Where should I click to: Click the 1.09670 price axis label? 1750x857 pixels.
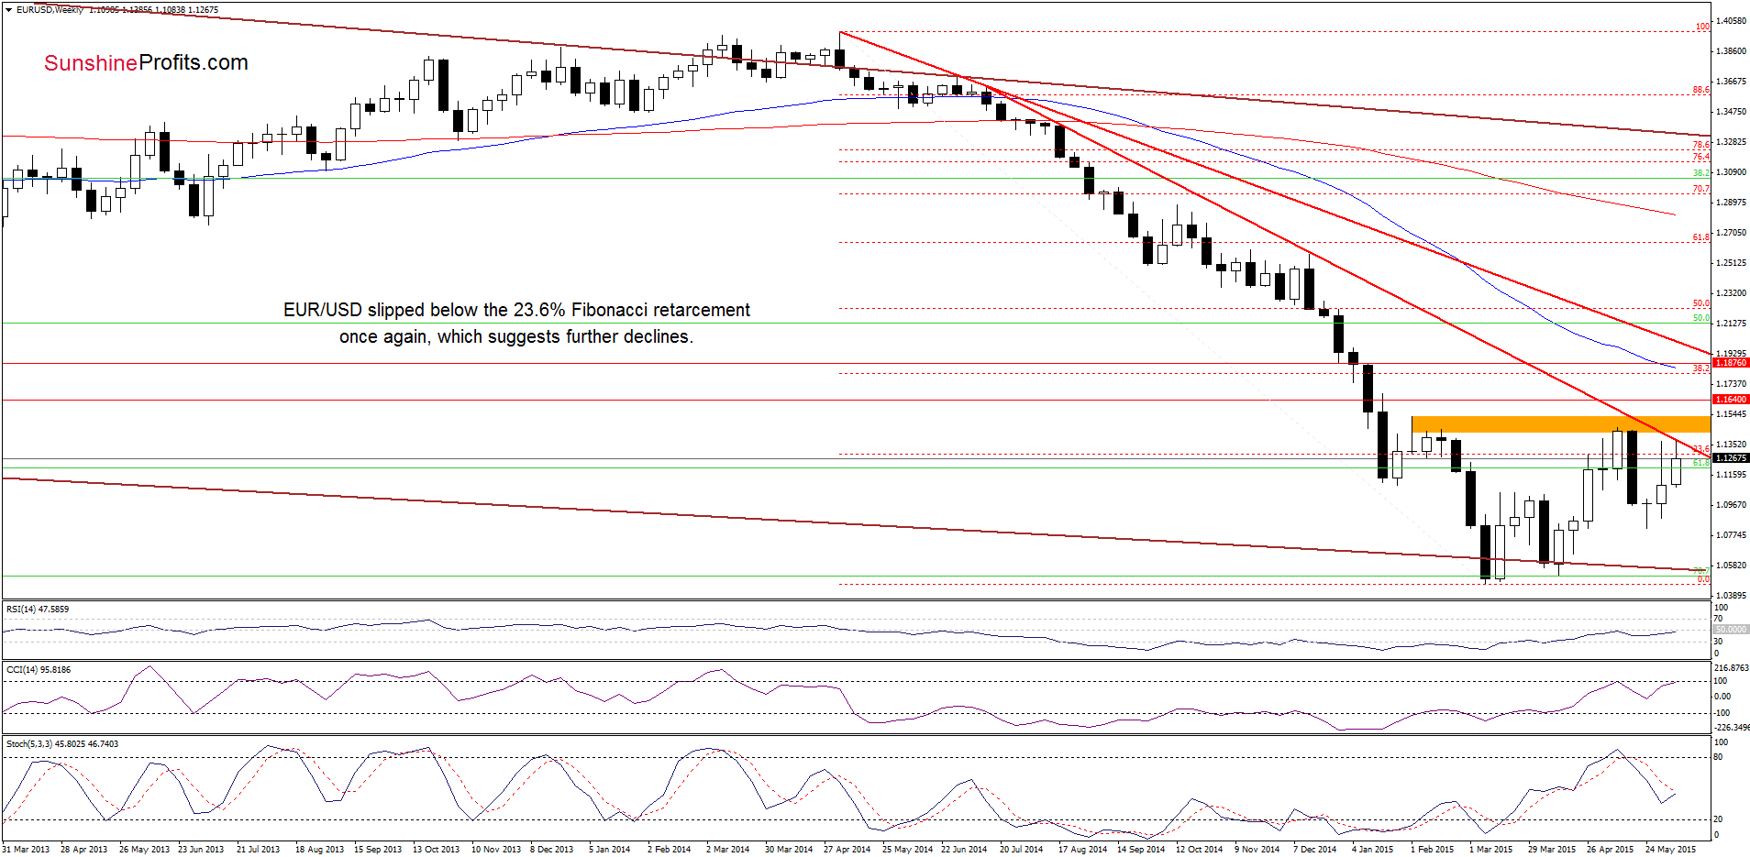point(1731,505)
